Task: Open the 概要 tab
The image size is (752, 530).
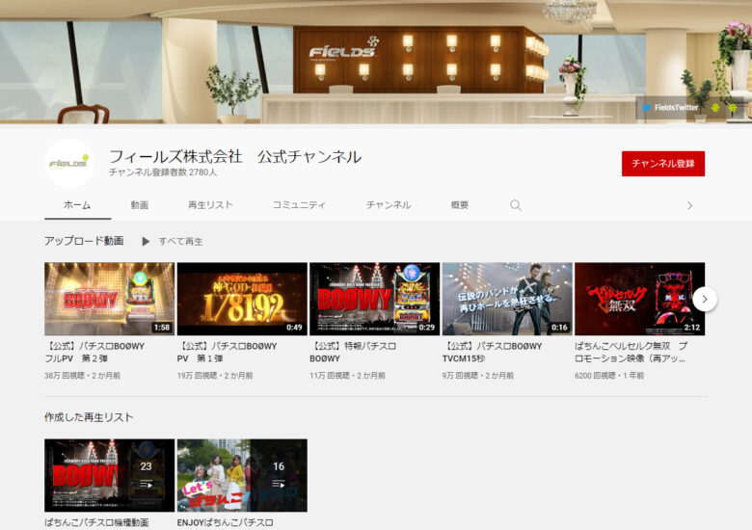Action: point(460,205)
